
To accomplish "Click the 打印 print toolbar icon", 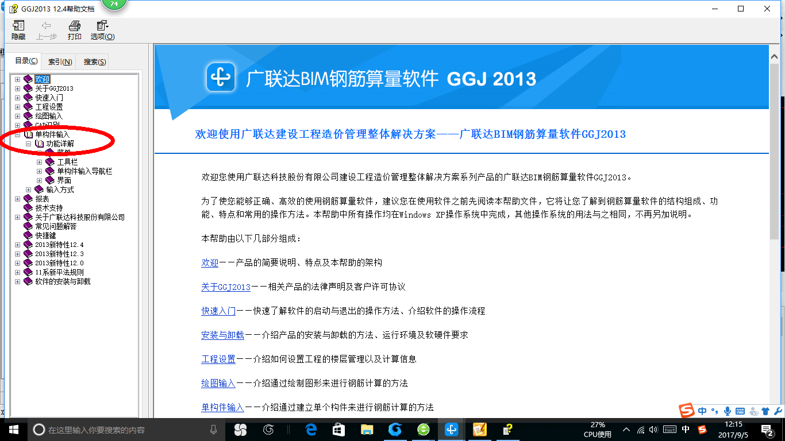I will (75, 26).
